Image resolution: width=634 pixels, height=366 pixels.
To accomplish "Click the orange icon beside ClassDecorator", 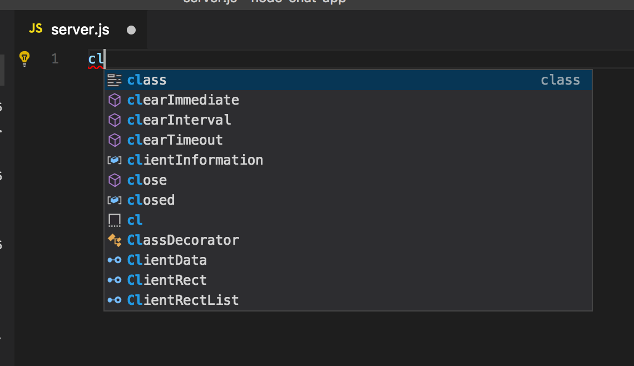I will click(x=115, y=240).
